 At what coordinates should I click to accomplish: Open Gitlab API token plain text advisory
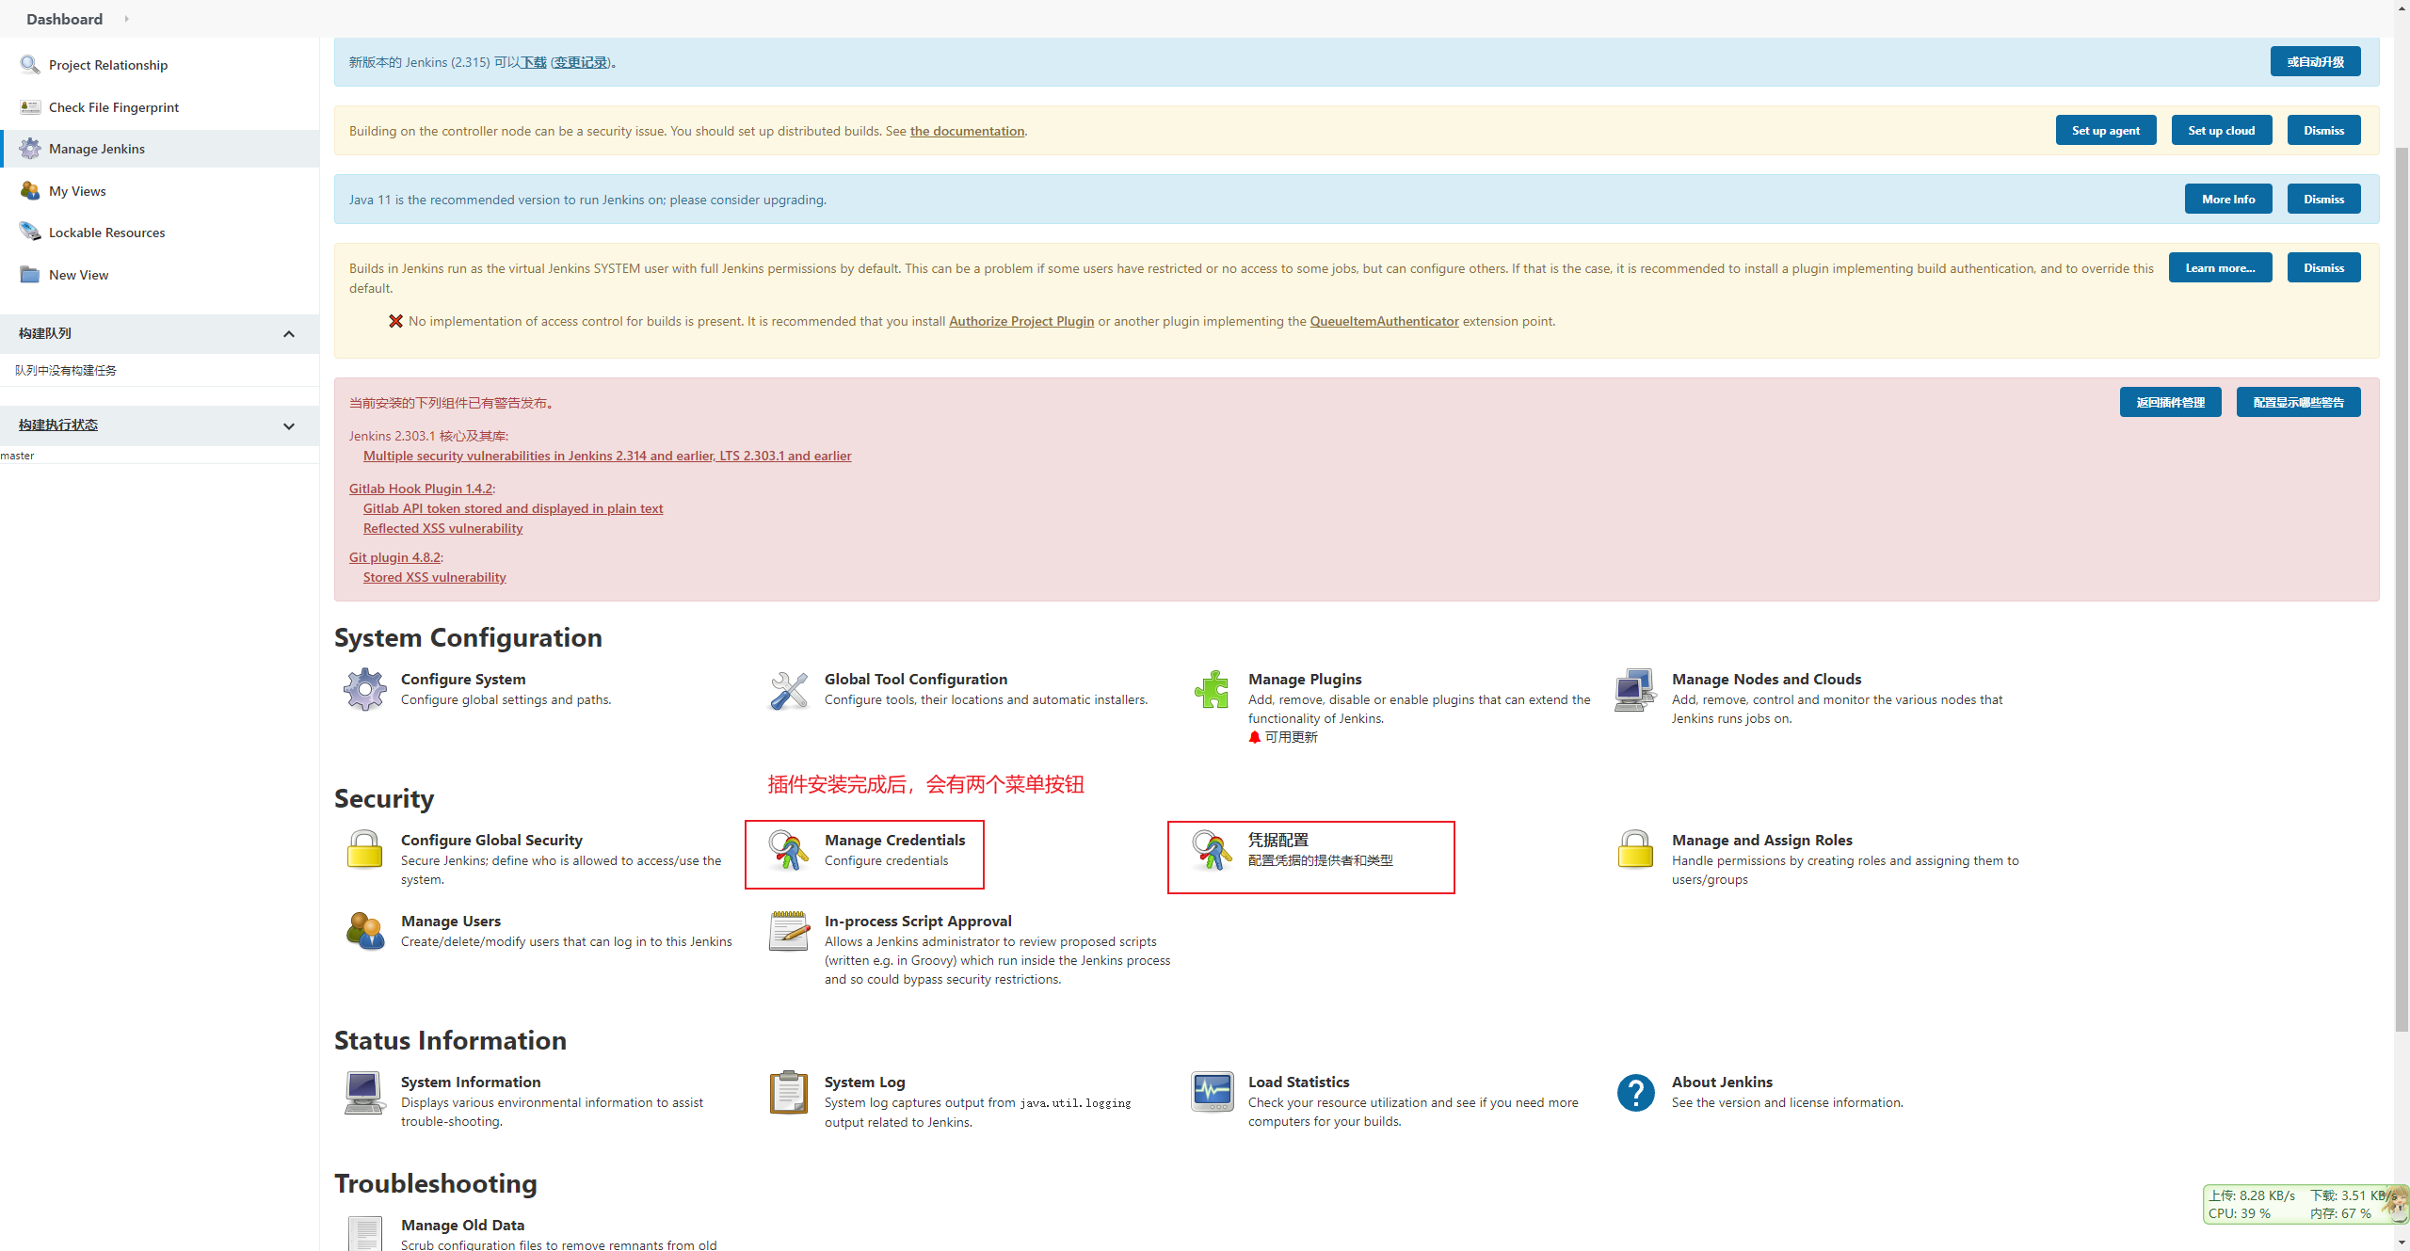513,508
